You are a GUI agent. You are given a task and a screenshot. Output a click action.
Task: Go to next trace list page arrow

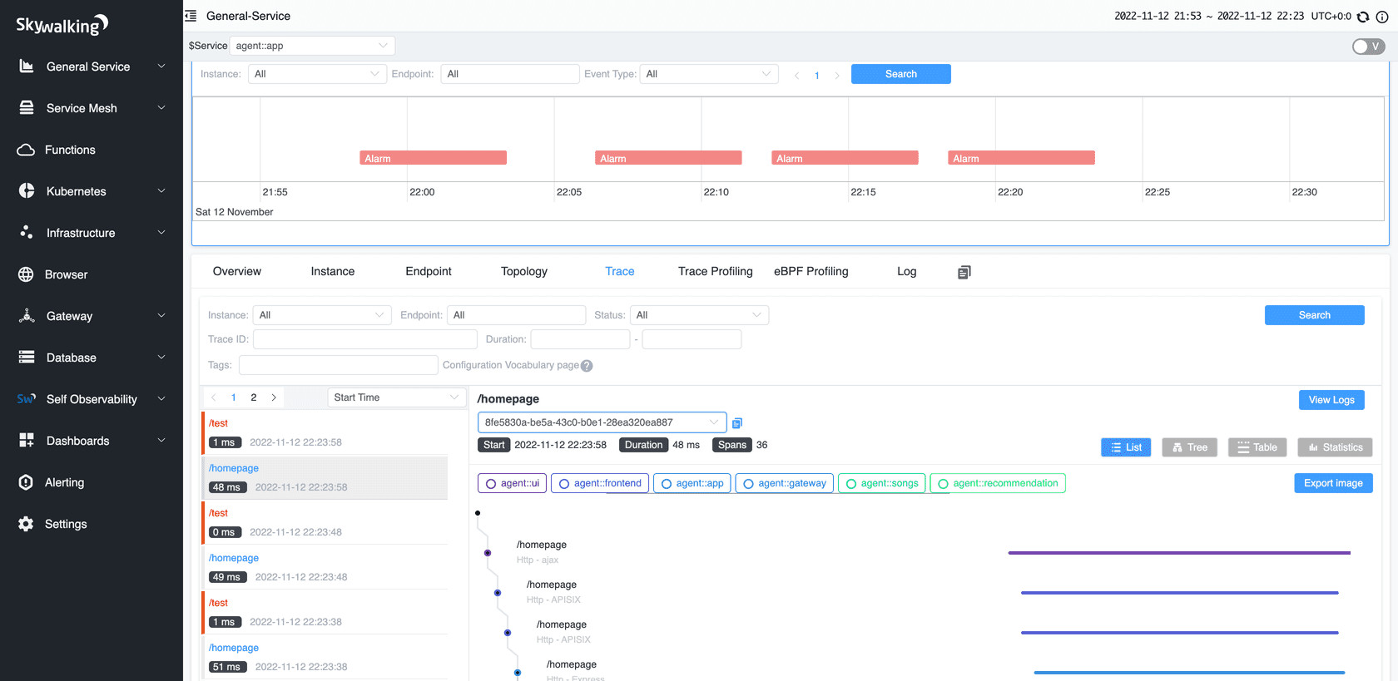[274, 397]
